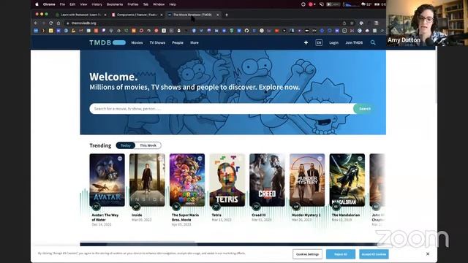The height and width of the screenshot is (263, 468).
Task: Click the "The Super Mario Bros. Movie" title
Action: [185, 218]
